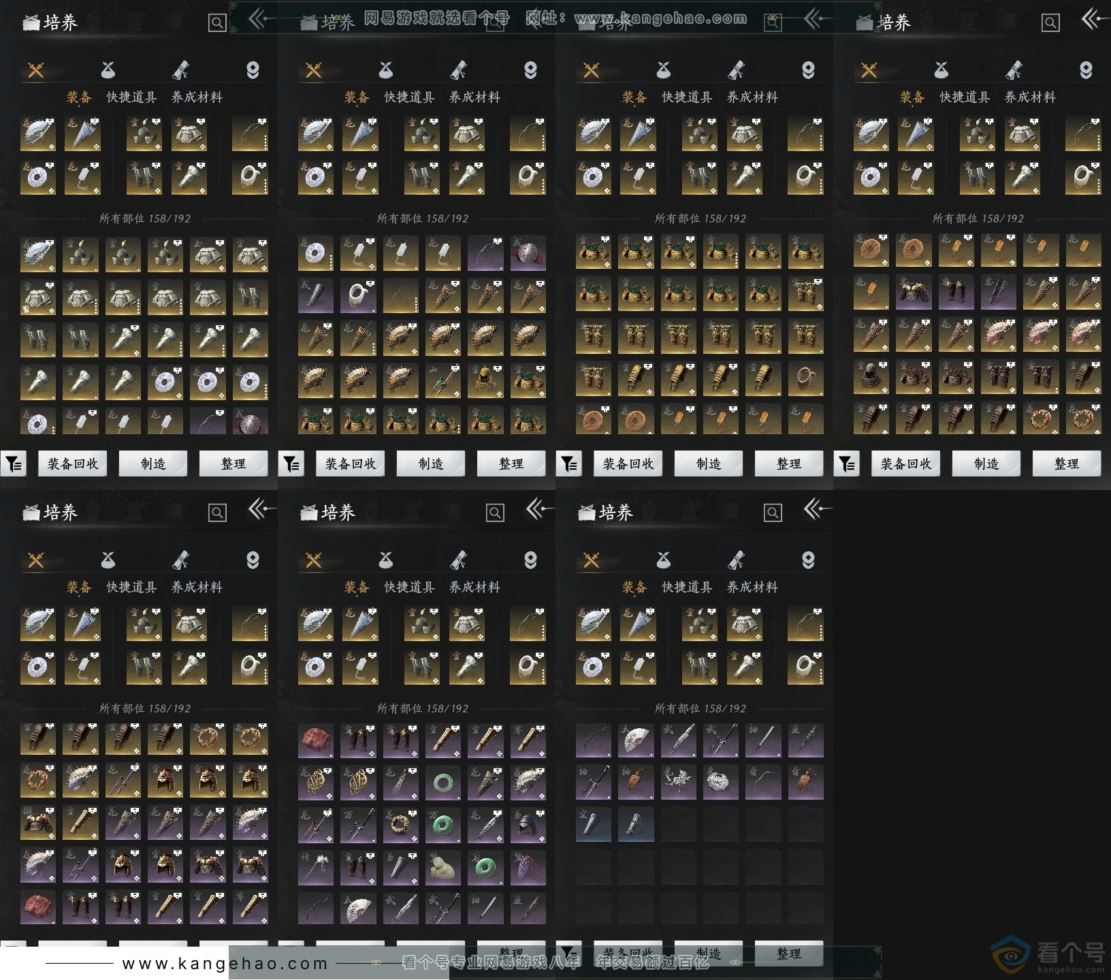Click 制造 button in third top panel
Screen dimensions: 1111x980
(709, 464)
